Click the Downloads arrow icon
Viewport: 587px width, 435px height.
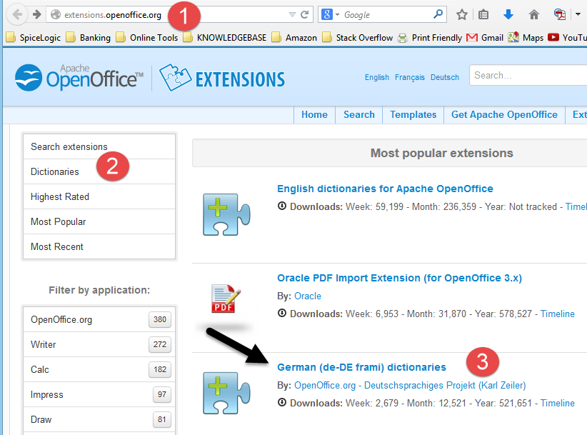507,14
